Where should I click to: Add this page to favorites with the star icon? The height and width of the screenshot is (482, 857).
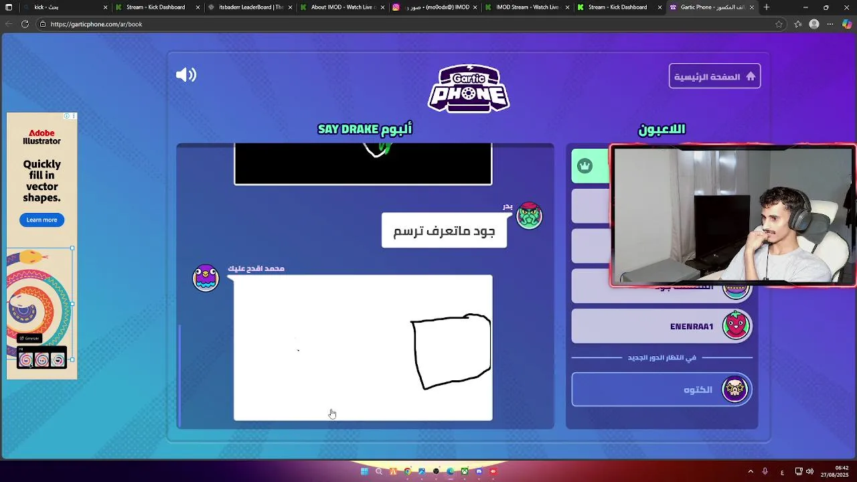pyautogui.click(x=779, y=24)
